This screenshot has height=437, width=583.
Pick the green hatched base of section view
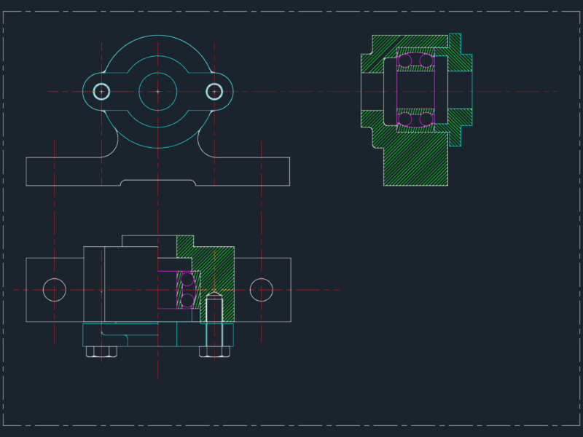point(415,159)
